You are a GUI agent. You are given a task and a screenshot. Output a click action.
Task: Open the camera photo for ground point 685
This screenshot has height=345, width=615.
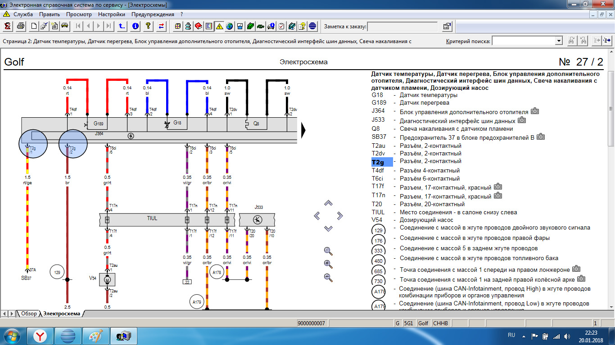pyautogui.click(x=576, y=269)
